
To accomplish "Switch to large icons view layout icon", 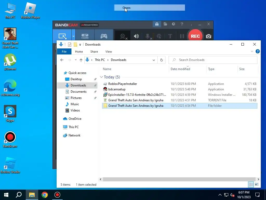I will (x=257, y=184).
